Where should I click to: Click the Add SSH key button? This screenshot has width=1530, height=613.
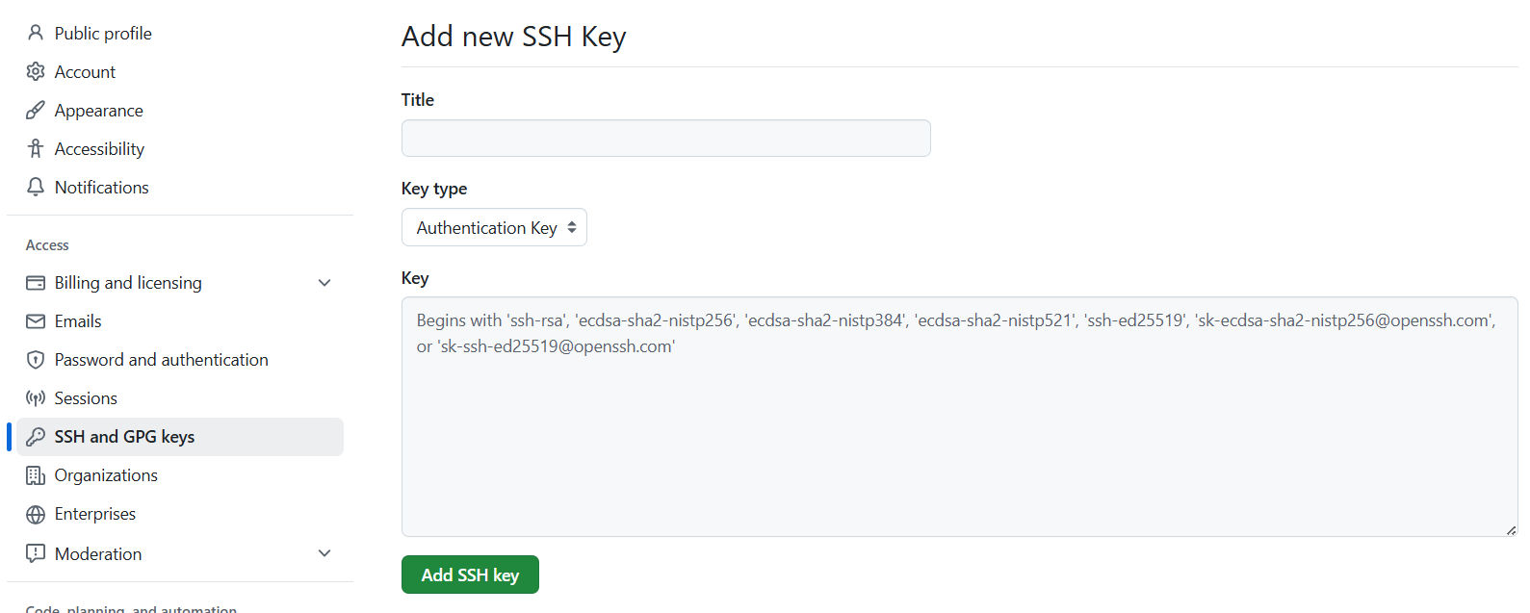470,575
